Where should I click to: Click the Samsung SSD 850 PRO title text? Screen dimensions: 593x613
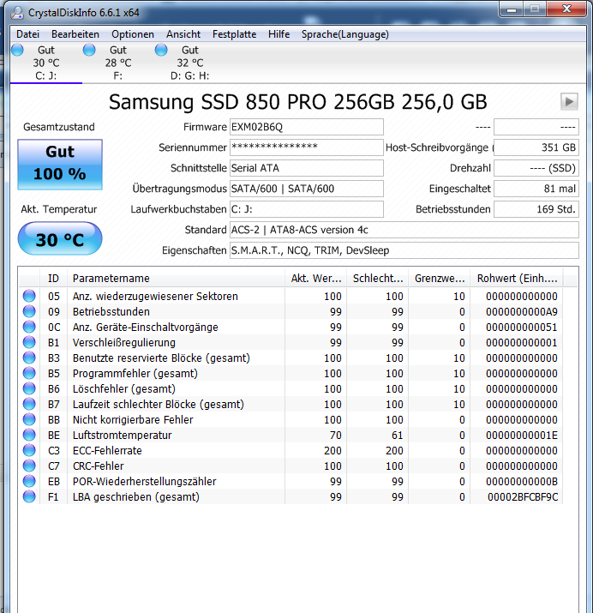(x=297, y=102)
